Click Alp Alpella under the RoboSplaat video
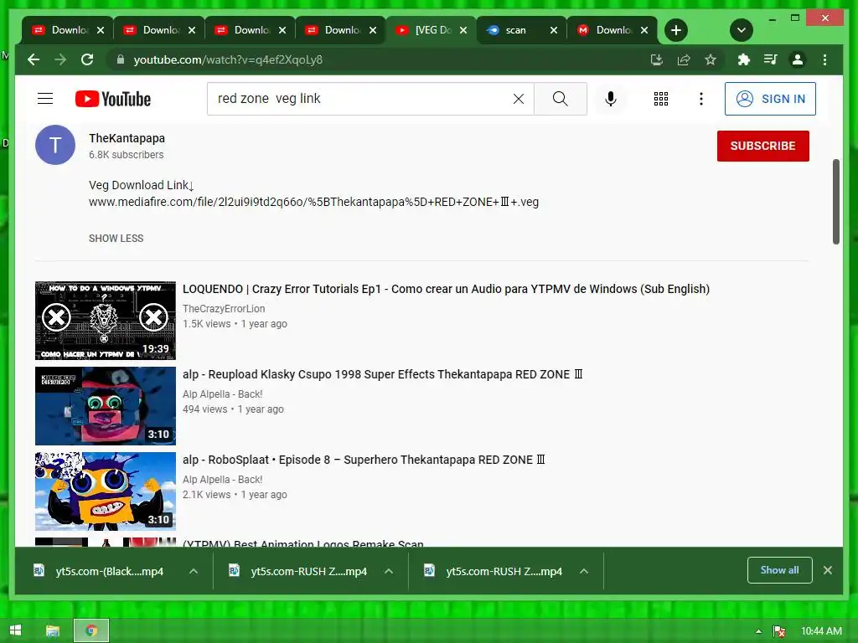The height and width of the screenshot is (643, 858). 223,479
